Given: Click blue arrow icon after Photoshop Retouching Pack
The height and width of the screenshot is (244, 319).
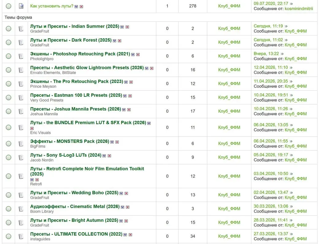Looking at the screenshot, I should point(133,55).
